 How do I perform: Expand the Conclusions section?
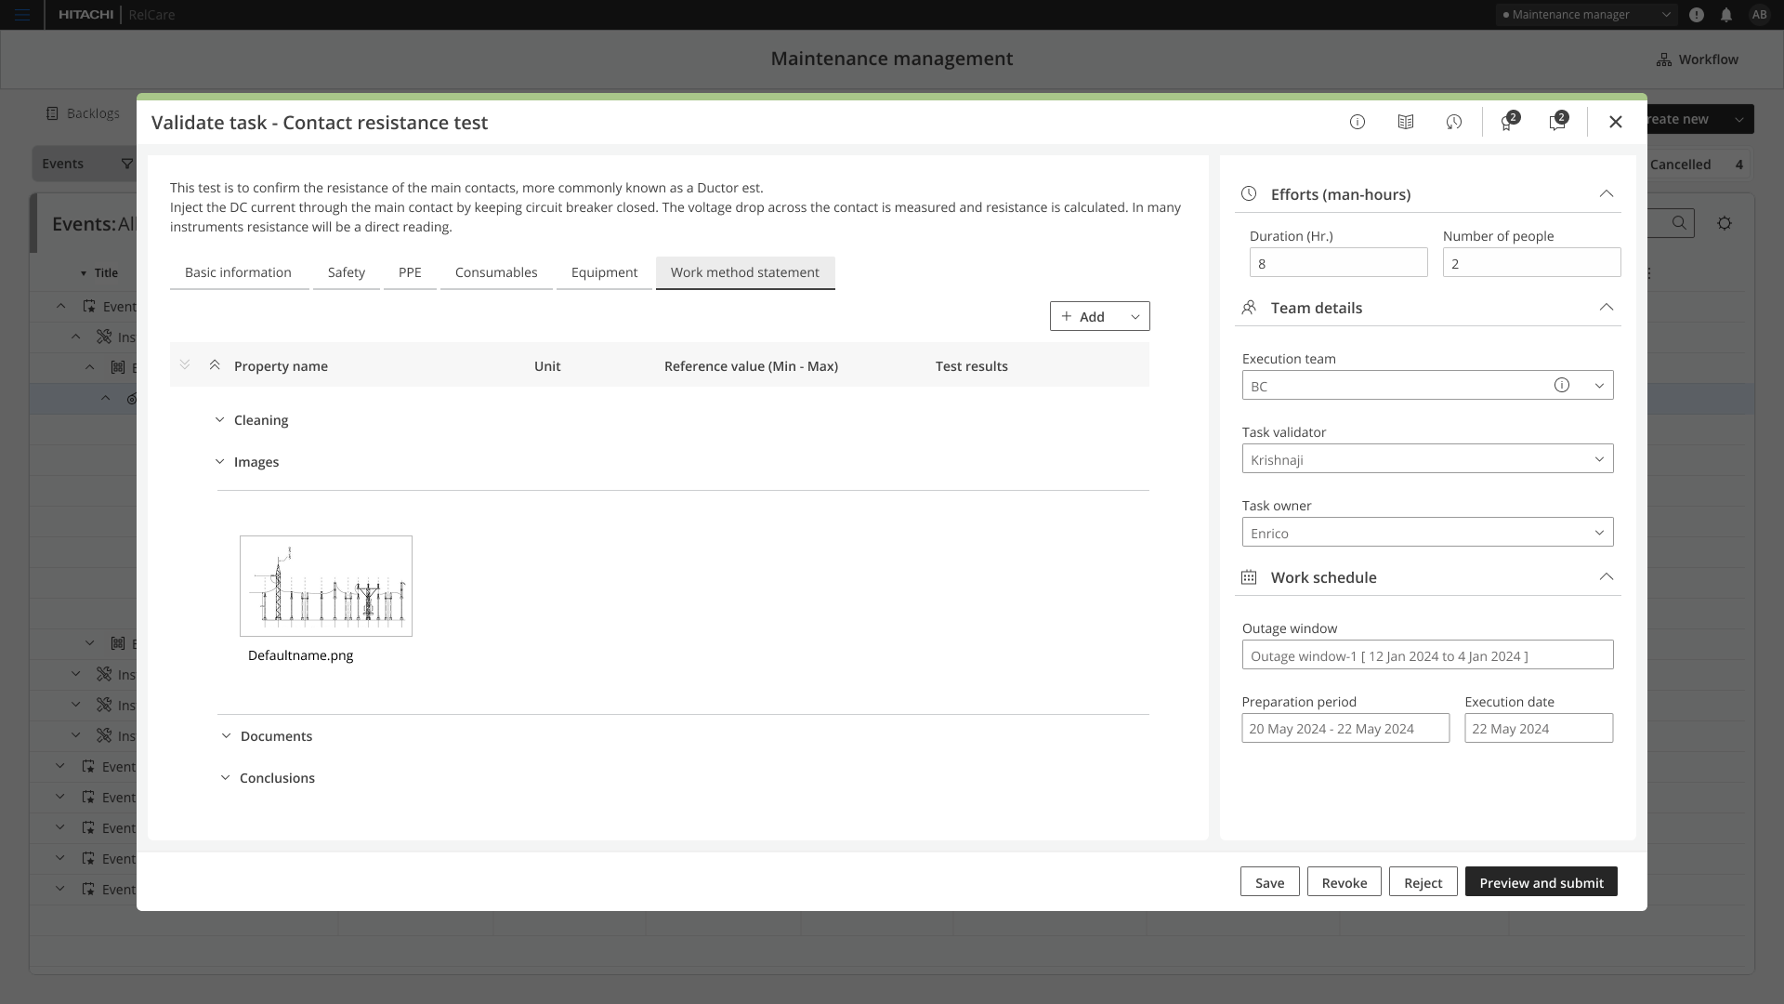pos(225,777)
